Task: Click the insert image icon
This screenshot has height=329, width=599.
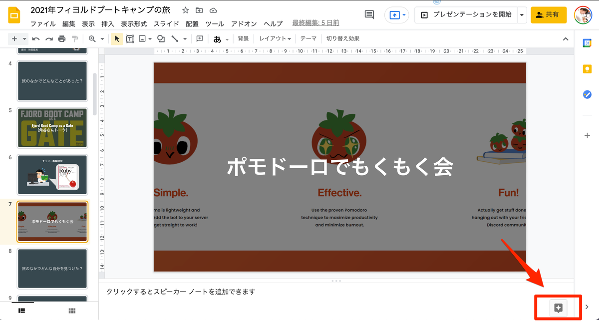Action: [142, 39]
